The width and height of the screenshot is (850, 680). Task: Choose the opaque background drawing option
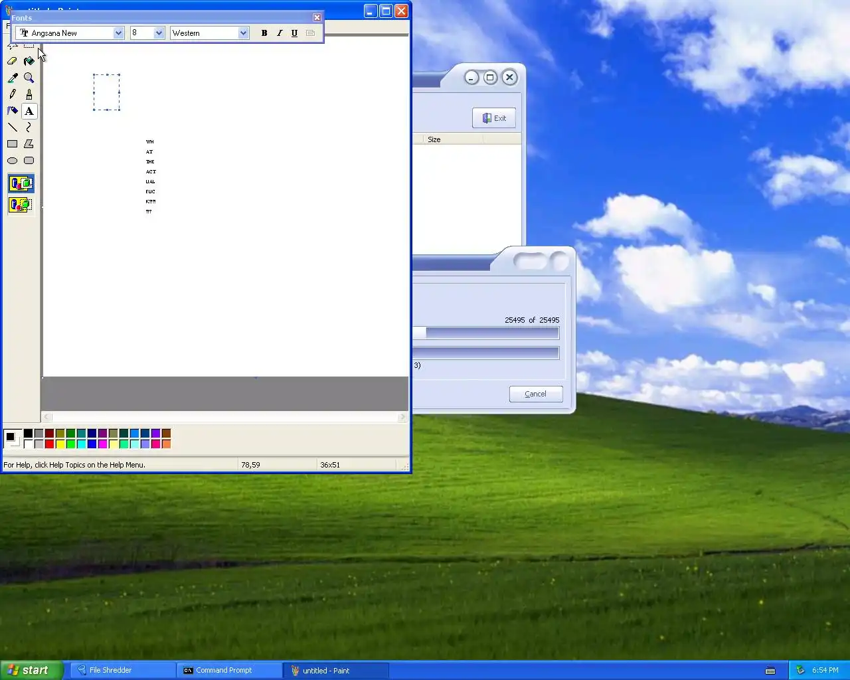click(x=21, y=183)
